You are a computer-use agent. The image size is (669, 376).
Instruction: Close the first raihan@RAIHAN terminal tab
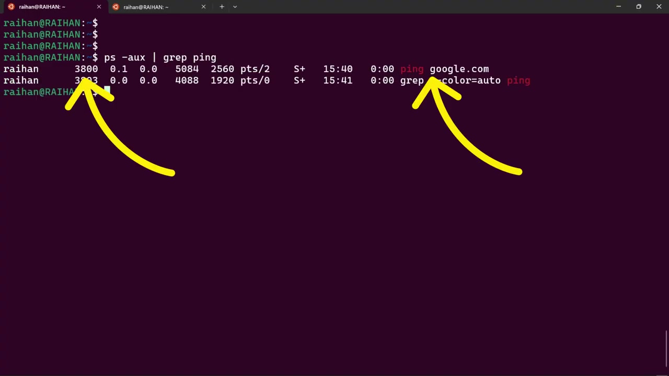[x=99, y=7]
